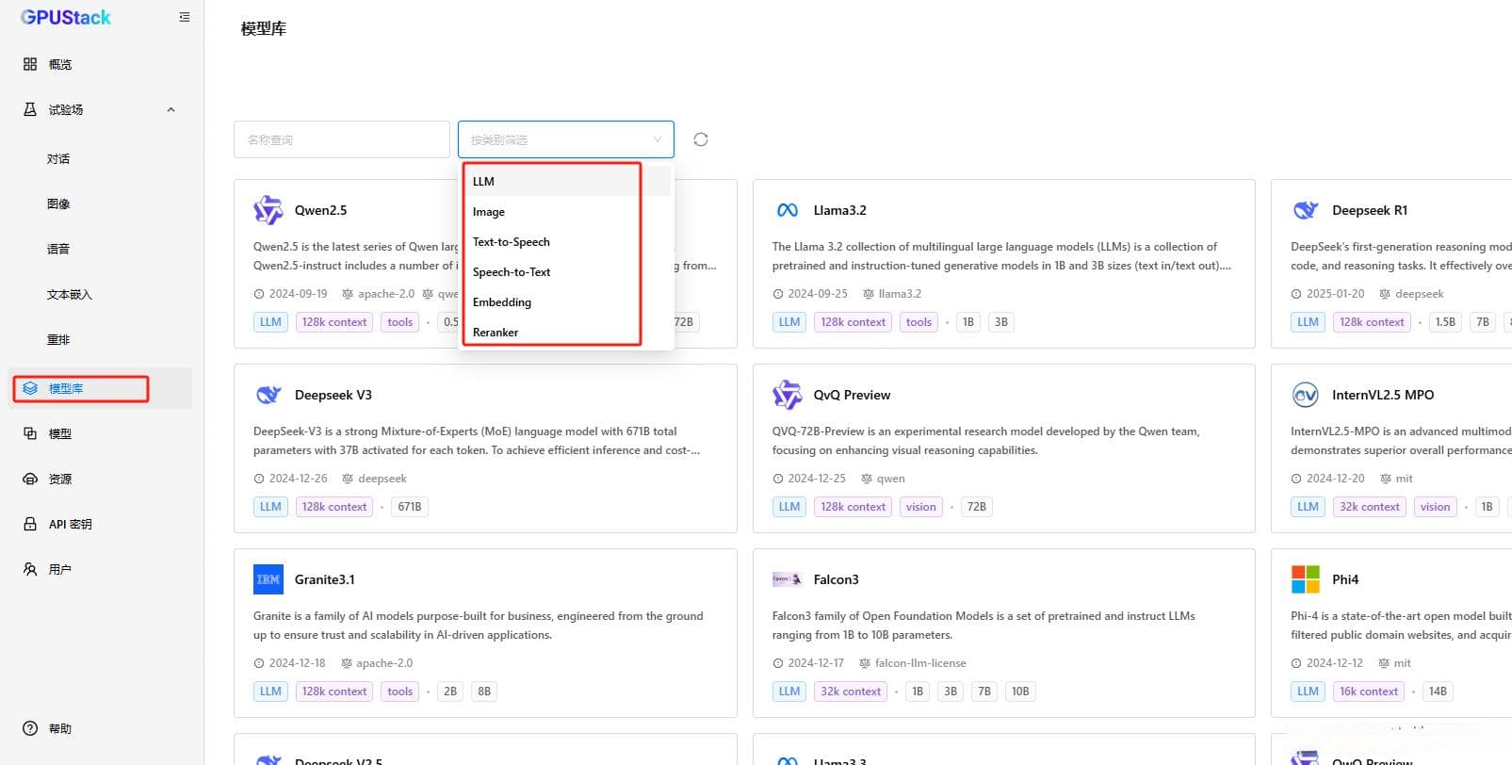The image size is (1512, 765).
Task: Open the 图像 image playground
Action: pos(58,203)
